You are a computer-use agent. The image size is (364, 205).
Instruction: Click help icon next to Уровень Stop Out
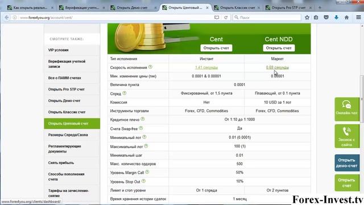point(143,181)
